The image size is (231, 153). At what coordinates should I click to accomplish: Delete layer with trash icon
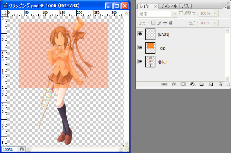pos(220,84)
